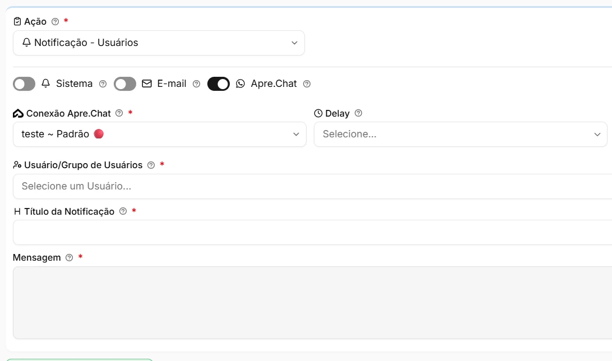The image size is (612, 361).
Task: Open the Conexão Apre.Chat dropdown with teste ~ Padrão
Action: click(x=160, y=134)
